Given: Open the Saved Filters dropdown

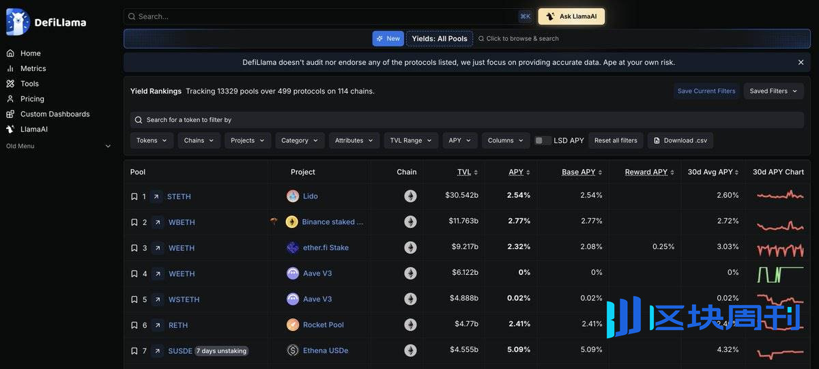Looking at the screenshot, I should [773, 91].
